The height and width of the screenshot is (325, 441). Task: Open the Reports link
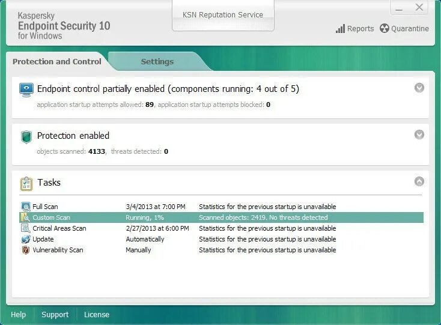360,29
